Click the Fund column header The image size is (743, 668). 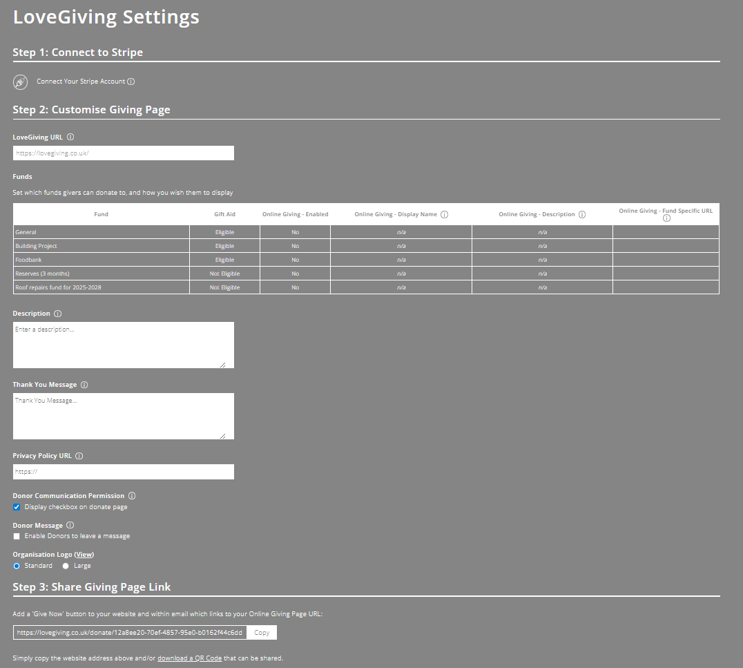pos(101,214)
